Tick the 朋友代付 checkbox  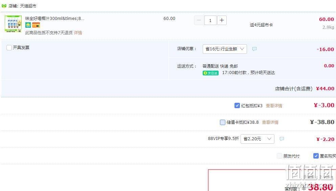pos(279,156)
